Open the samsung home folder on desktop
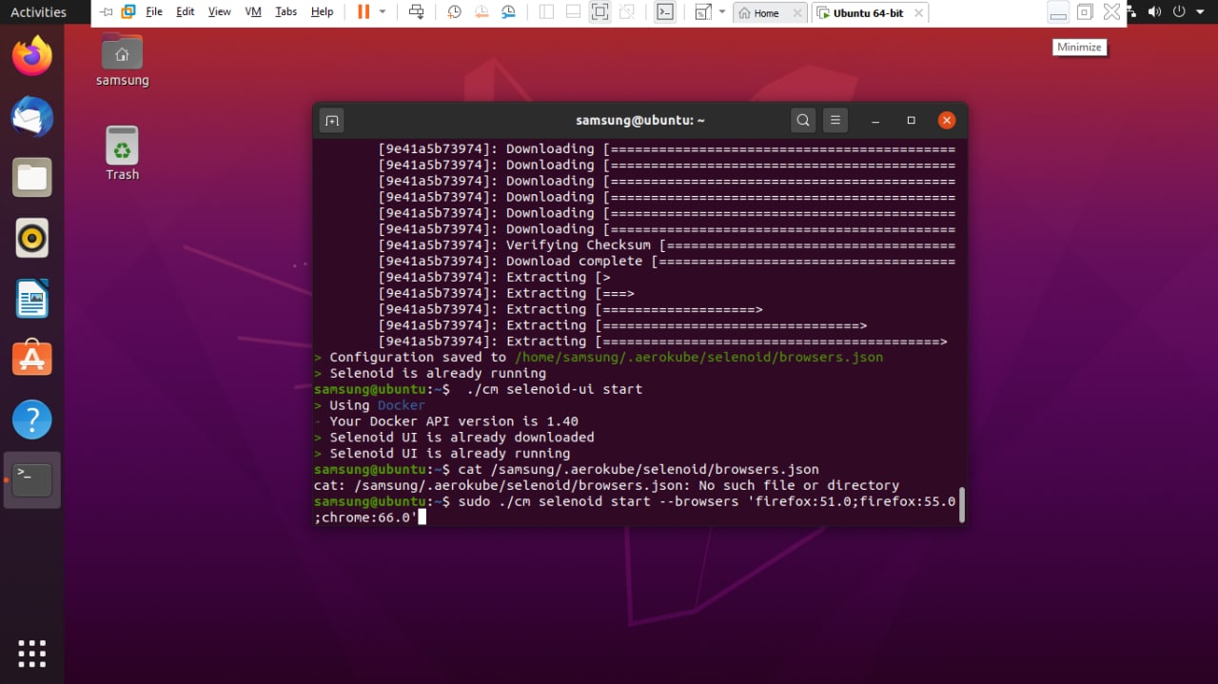The image size is (1218, 684). (x=122, y=60)
